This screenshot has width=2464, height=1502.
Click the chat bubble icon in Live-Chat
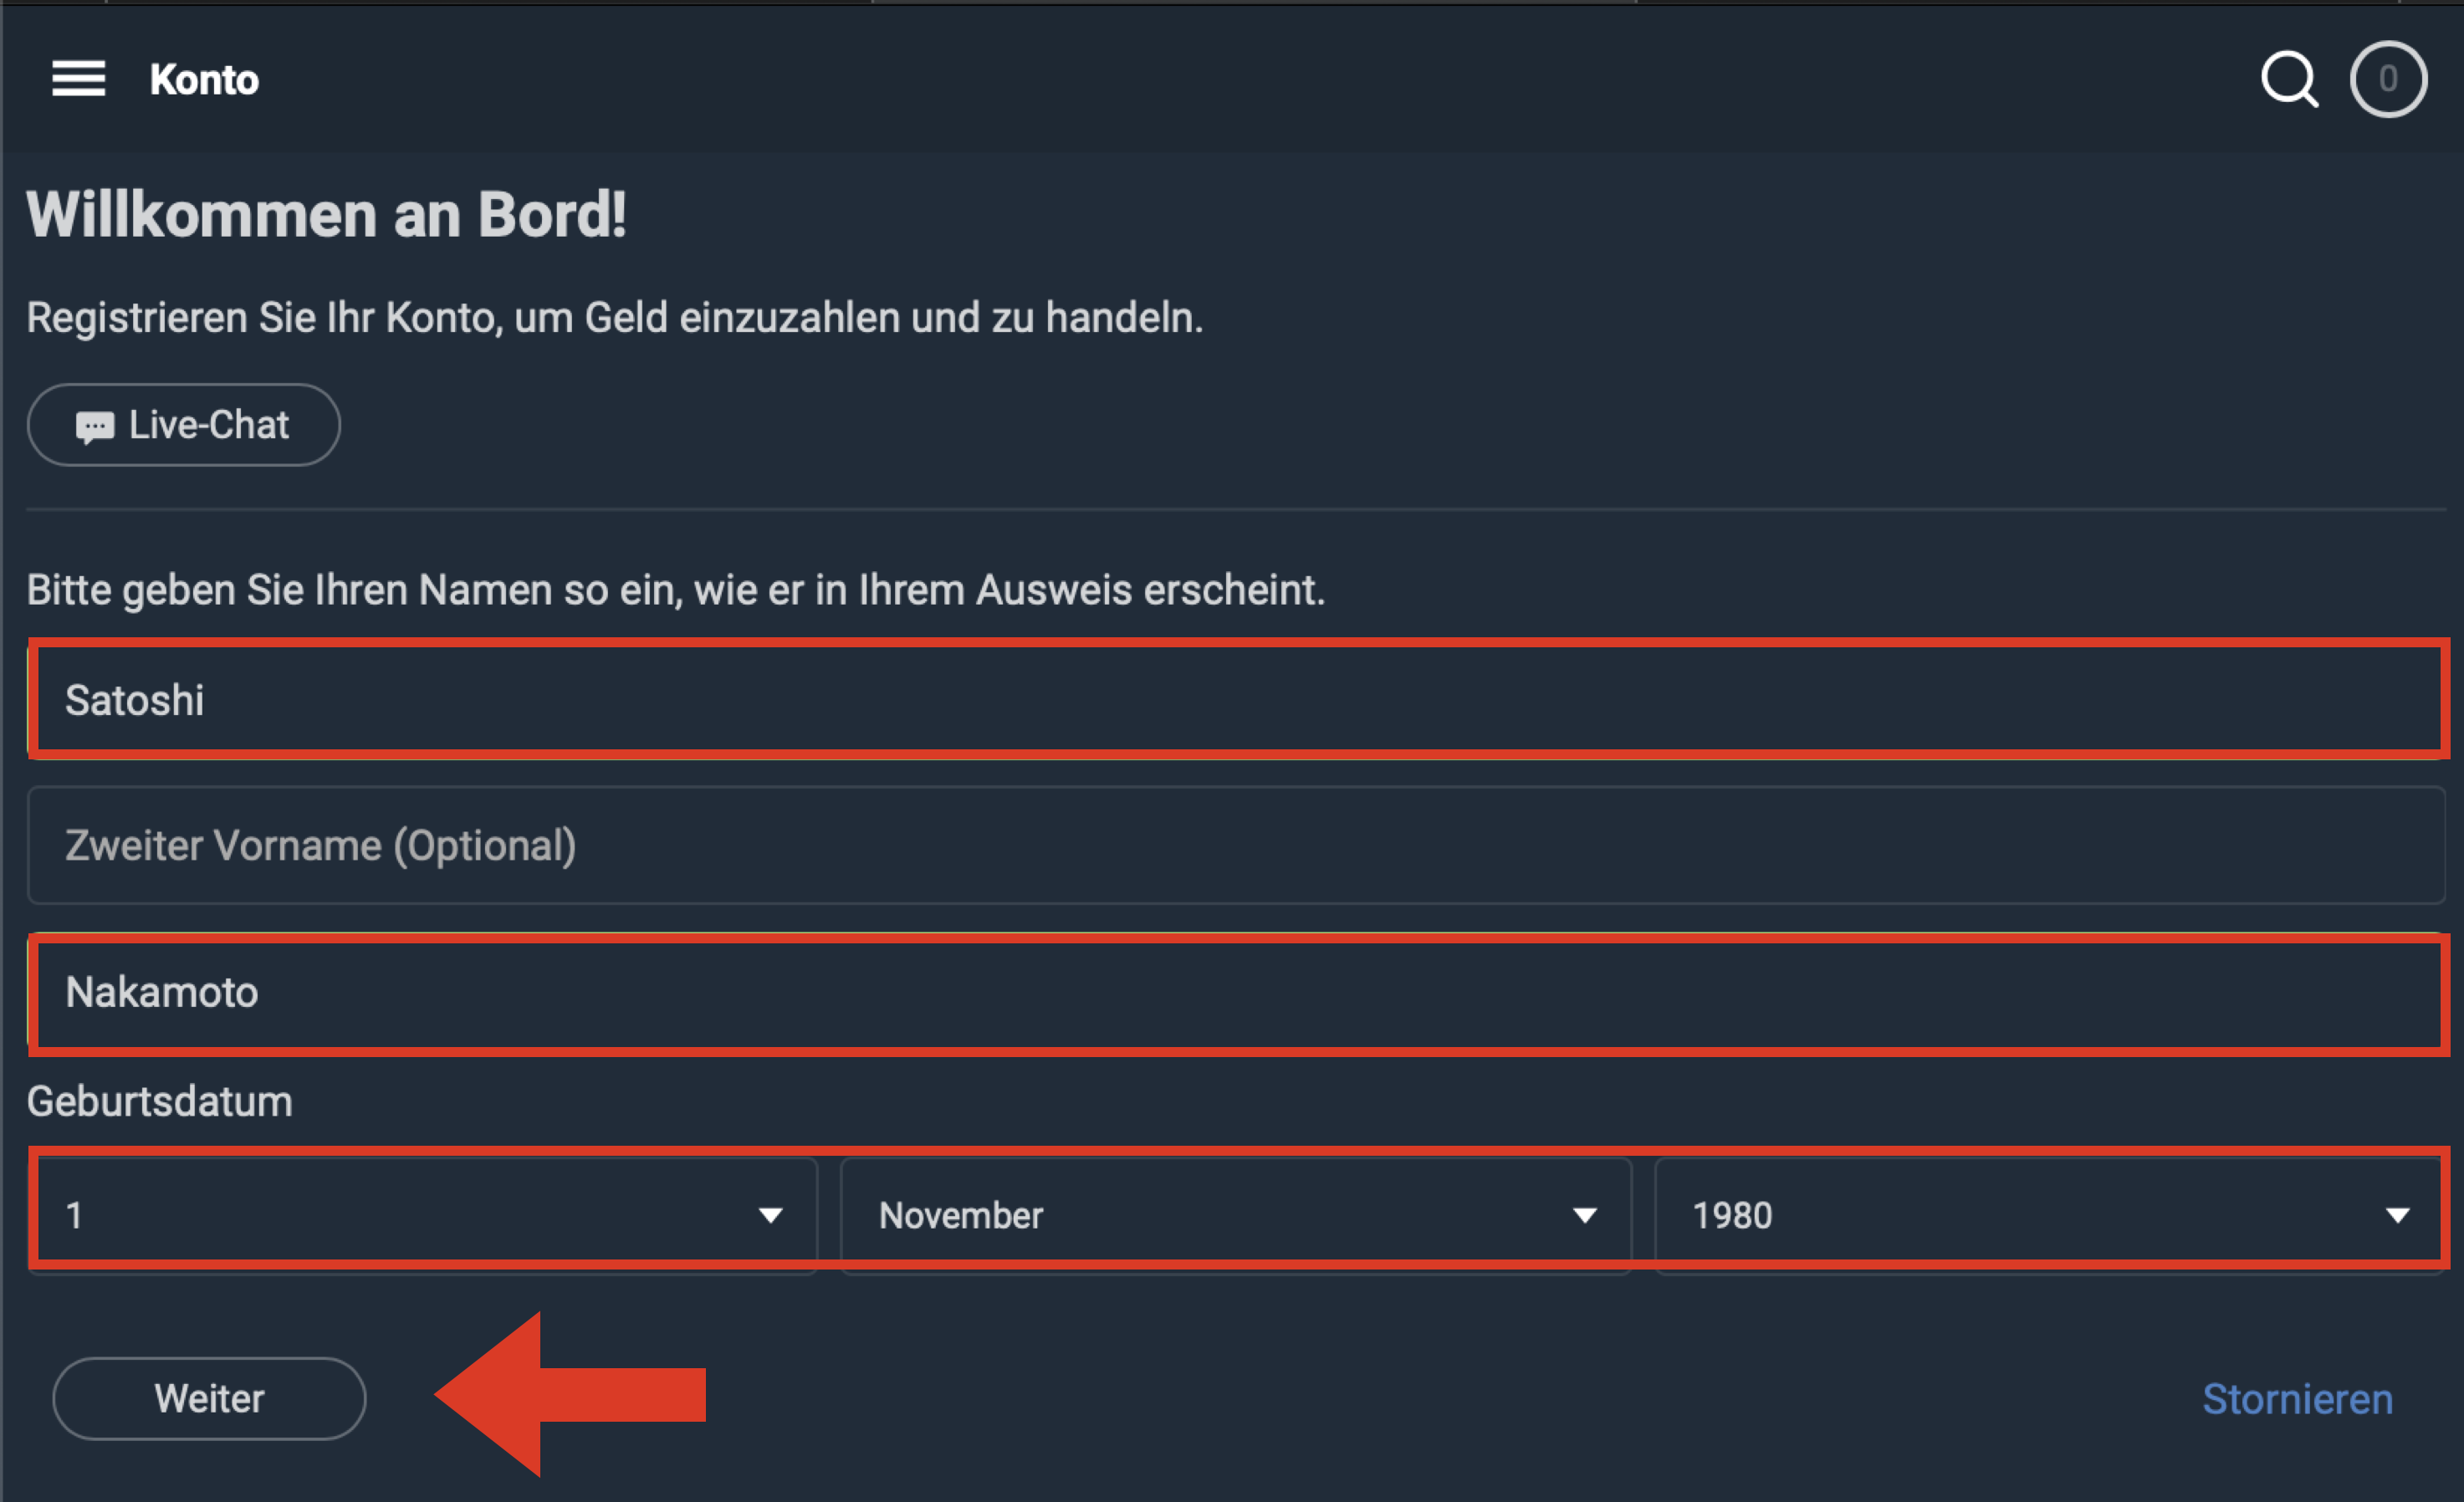tap(96, 425)
